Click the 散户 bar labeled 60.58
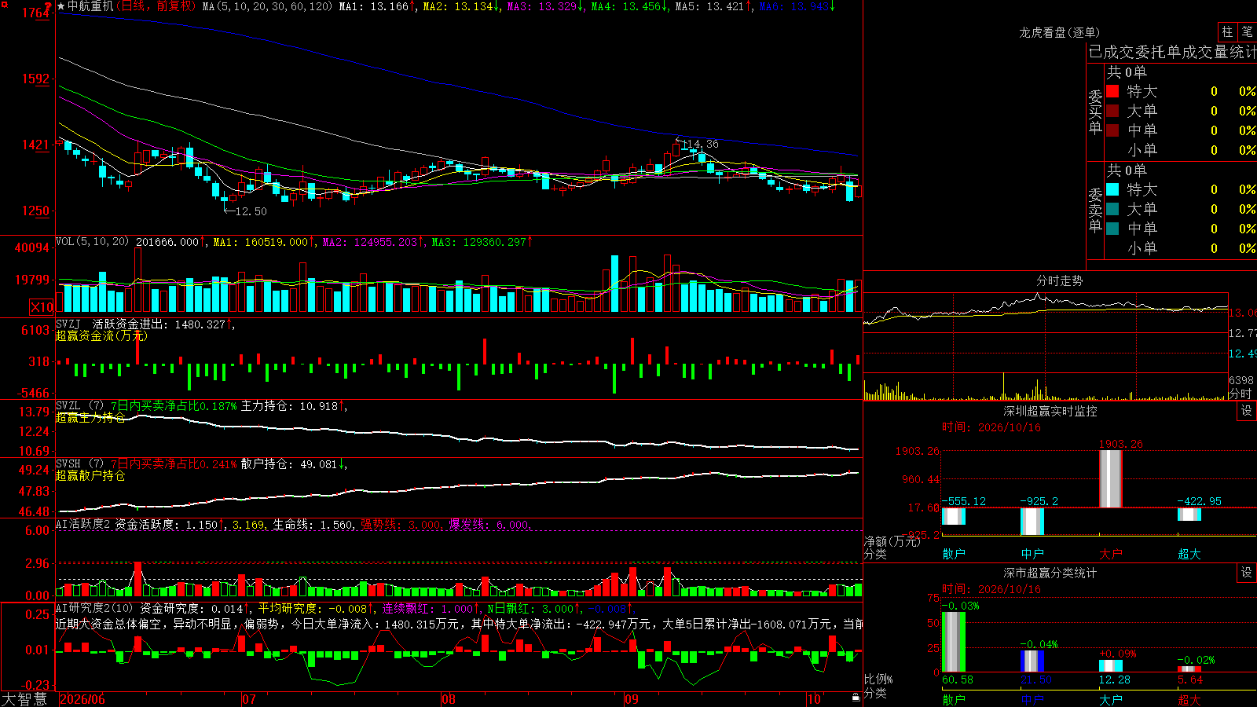1257x707 pixels. tap(953, 642)
